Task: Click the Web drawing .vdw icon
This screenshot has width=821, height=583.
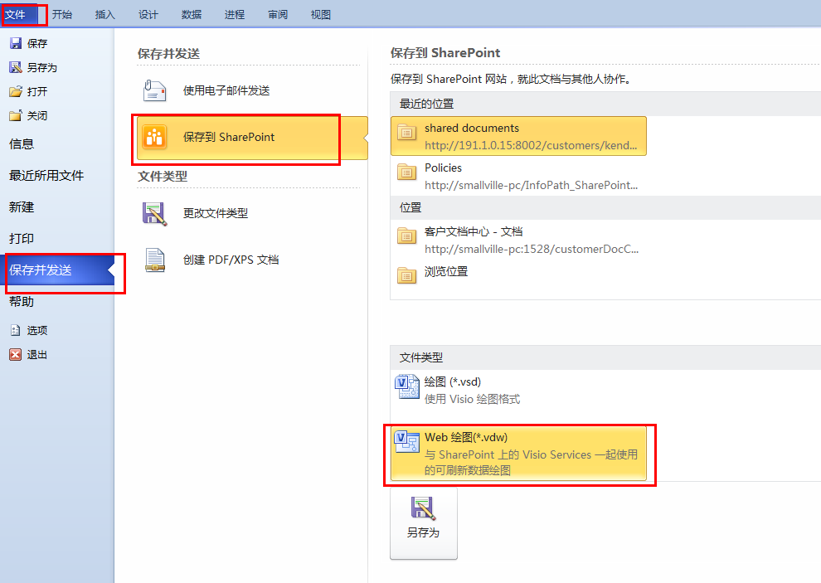Action: [x=407, y=441]
